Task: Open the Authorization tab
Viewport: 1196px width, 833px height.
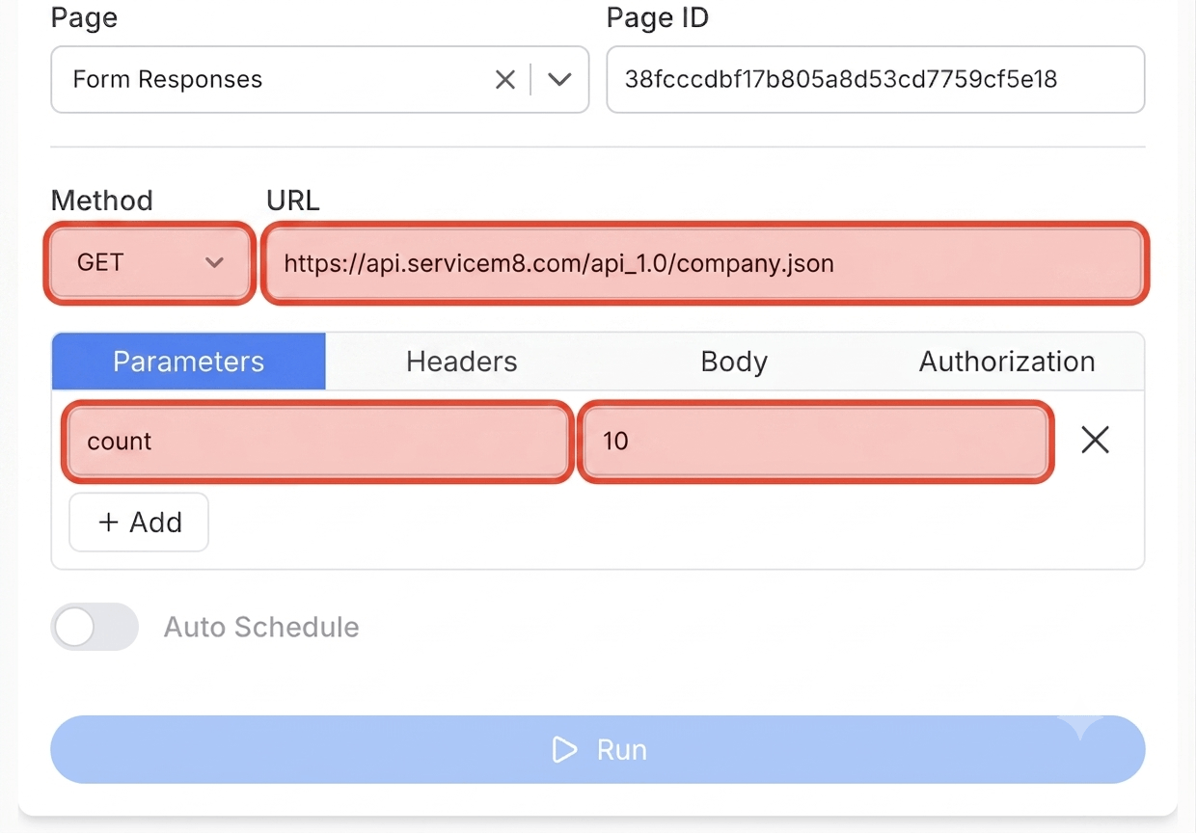Action: pyautogui.click(x=1007, y=362)
